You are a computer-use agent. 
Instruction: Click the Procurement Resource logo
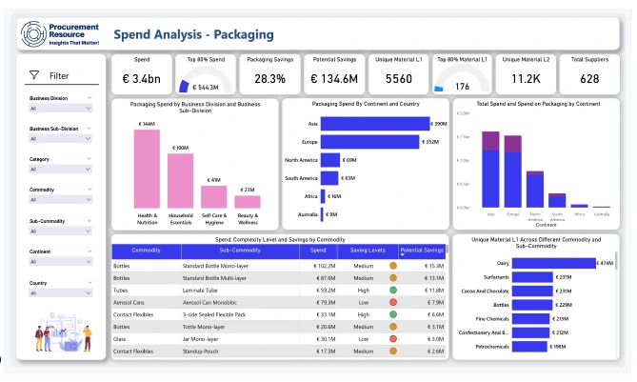(x=57, y=34)
